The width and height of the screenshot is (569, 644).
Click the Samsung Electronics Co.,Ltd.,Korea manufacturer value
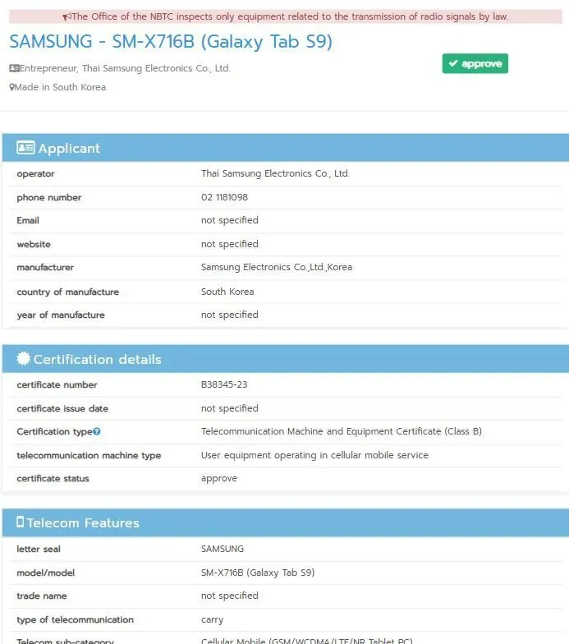(x=276, y=267)
